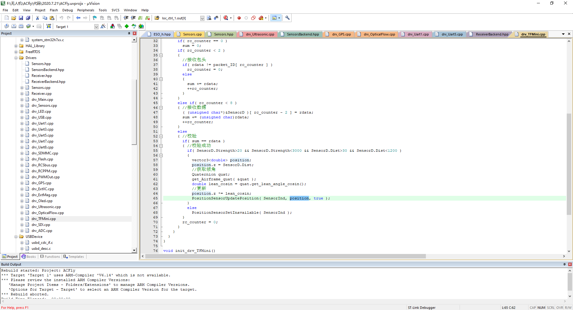
Task: Show the Templates panel tab
Action: [x=74, y=257]
